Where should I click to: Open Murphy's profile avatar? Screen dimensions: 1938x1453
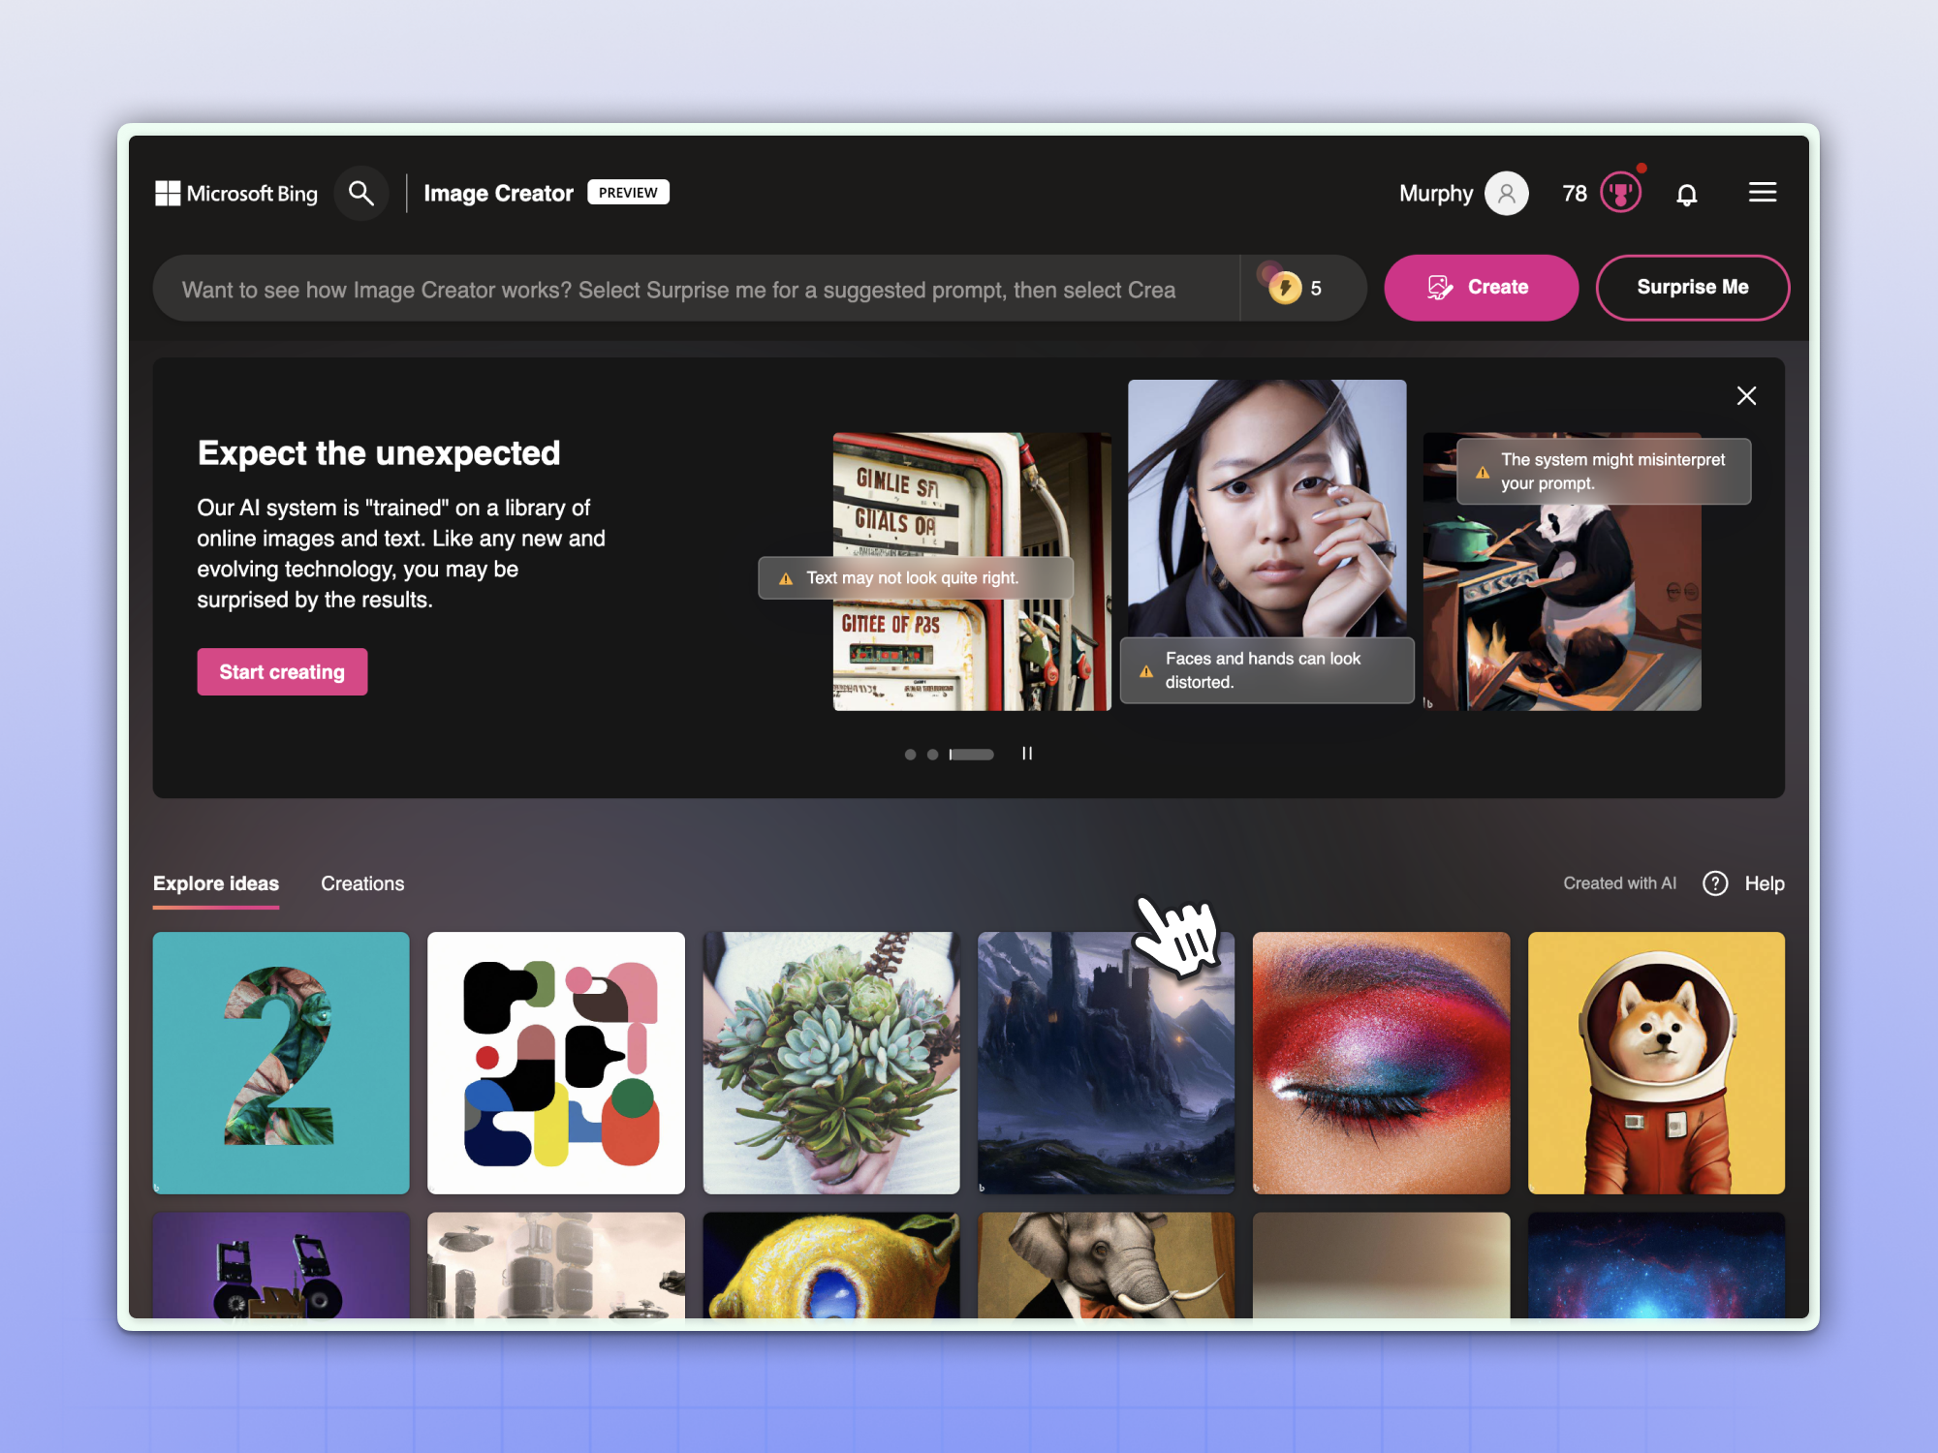coord(1506,193)
